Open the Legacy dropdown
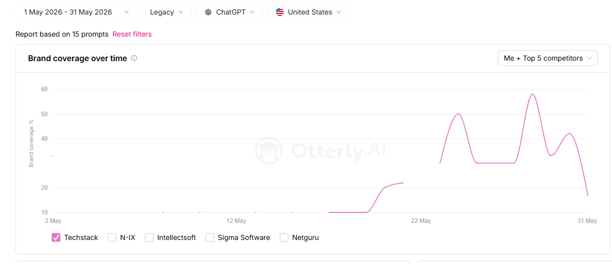Viewport: 612px width, 264px height. [167, 12]
